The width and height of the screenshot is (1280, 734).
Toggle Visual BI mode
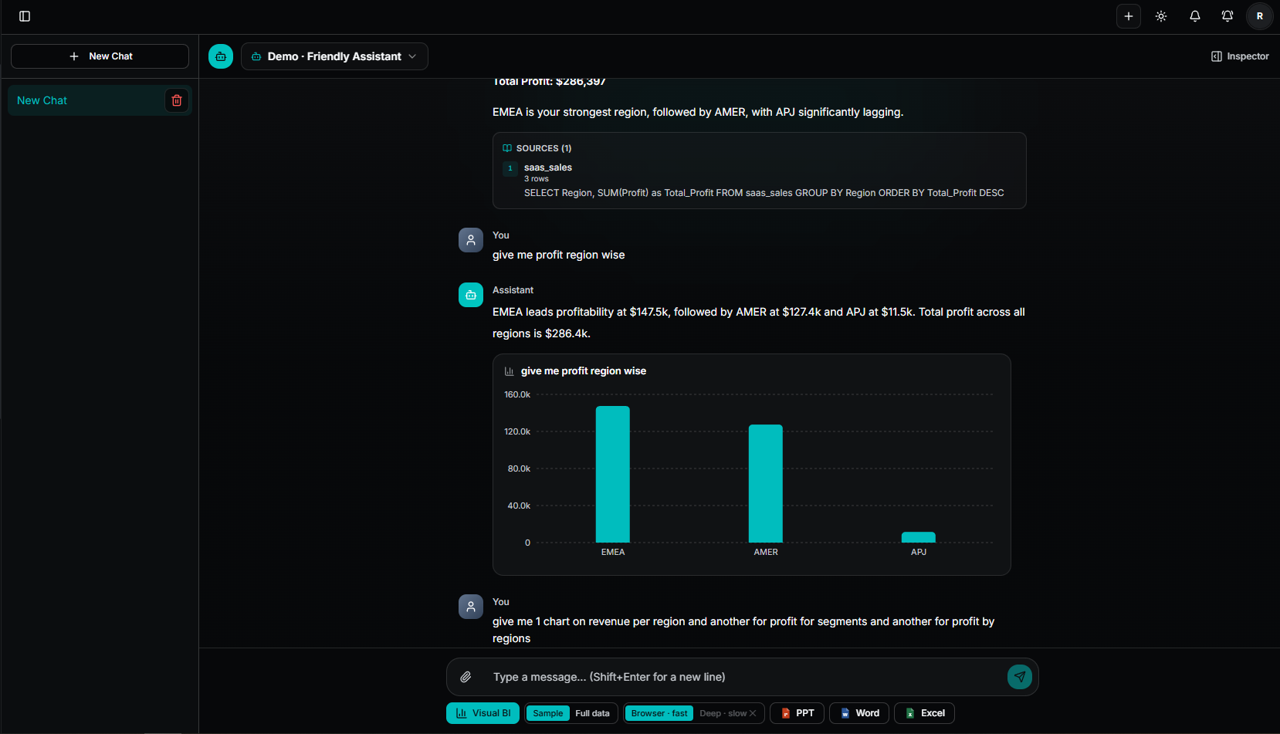tap(483, 713)
